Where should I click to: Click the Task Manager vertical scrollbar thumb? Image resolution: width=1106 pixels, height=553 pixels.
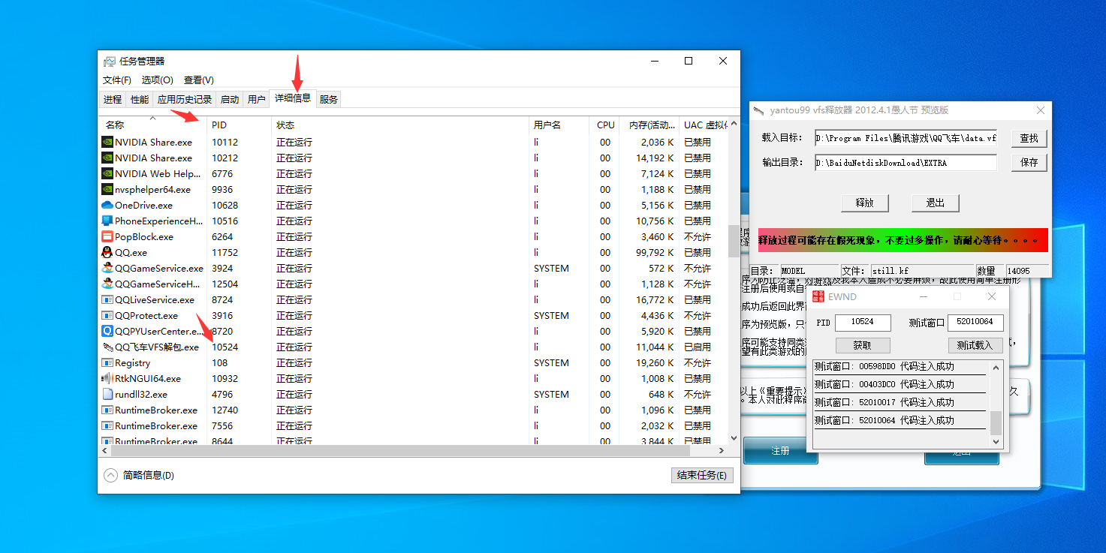734,242
